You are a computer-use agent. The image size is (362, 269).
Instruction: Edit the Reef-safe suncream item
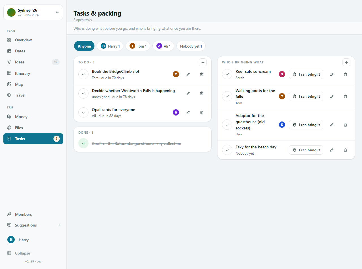click(x=332, y=74)
